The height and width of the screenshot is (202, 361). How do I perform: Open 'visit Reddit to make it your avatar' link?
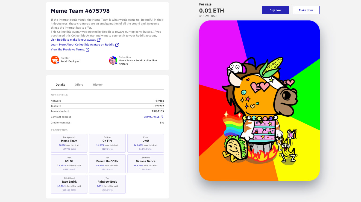[x=74, y=40]
